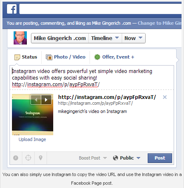Click the green Offer badge icon
Screen dimensions: 184x188
tap(97, 57)
